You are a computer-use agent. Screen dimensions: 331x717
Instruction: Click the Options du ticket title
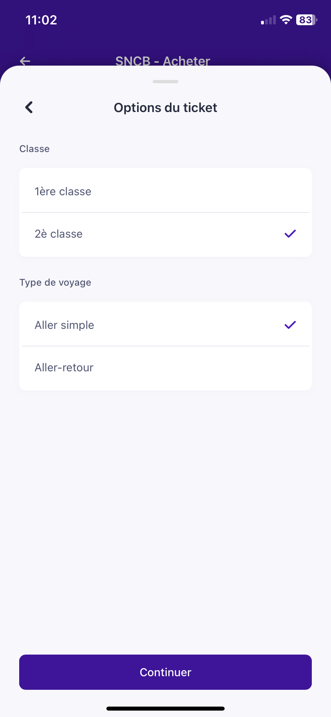tap(165, 108)
